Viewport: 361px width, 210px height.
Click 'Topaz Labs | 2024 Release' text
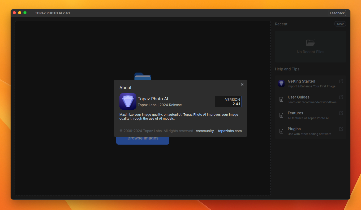[160, 105]
